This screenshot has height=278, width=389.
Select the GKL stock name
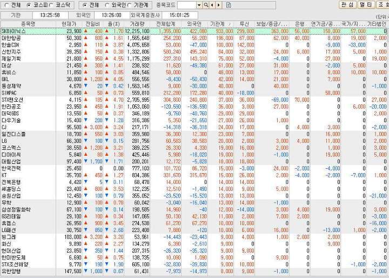(5, 80)
